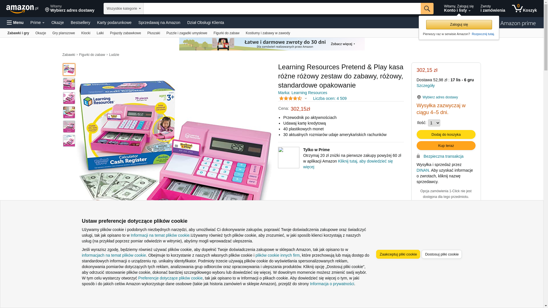
Task: Accept cookies with Zaakceptuj pliki cookie
Action: point(398,254)
